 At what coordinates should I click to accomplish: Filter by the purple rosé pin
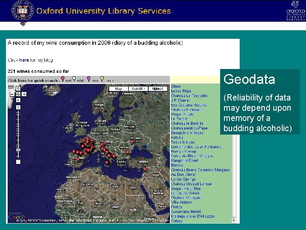(x=89, y=79)
